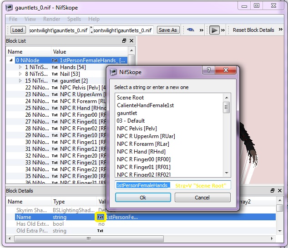Click the eye view icon in toolbar
This screenshot has height=248, width=288.
190,30
